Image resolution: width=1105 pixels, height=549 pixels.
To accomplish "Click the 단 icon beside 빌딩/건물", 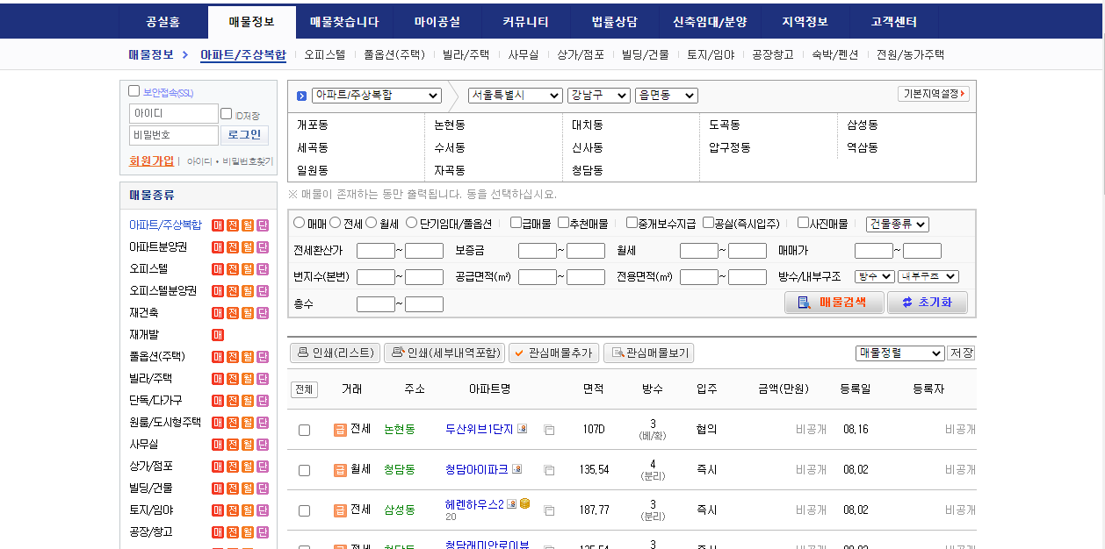I will click(263, 488).
